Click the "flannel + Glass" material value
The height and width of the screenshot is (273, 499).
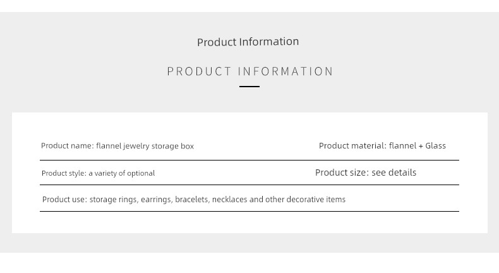coord(418,145)
